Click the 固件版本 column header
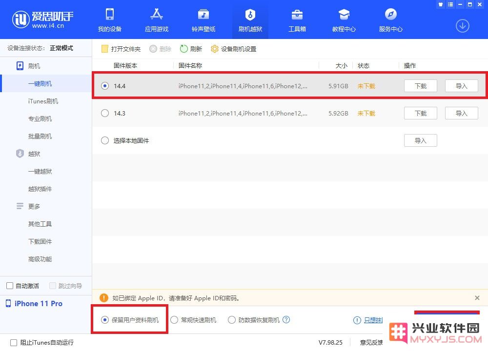Image resolution: width=488 pixels, height=351 pixels. coord(125,66)
